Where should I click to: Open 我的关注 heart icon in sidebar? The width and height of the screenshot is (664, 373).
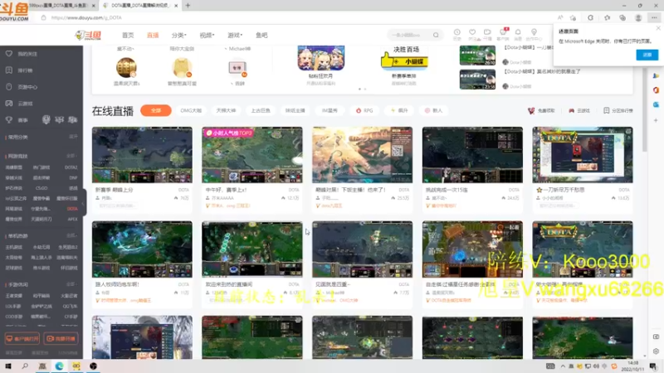(9, 54)
